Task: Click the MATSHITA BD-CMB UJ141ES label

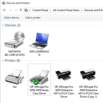Action: coord(15,53)
